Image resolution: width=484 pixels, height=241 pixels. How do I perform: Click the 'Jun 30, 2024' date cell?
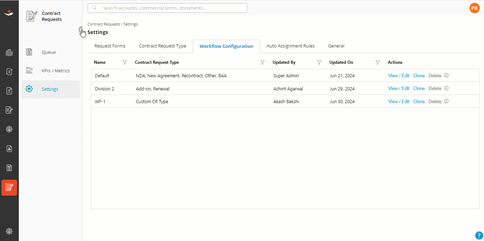(342, 101)
